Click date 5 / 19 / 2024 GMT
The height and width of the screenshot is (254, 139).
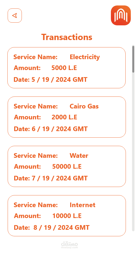[x=60, y=80]
